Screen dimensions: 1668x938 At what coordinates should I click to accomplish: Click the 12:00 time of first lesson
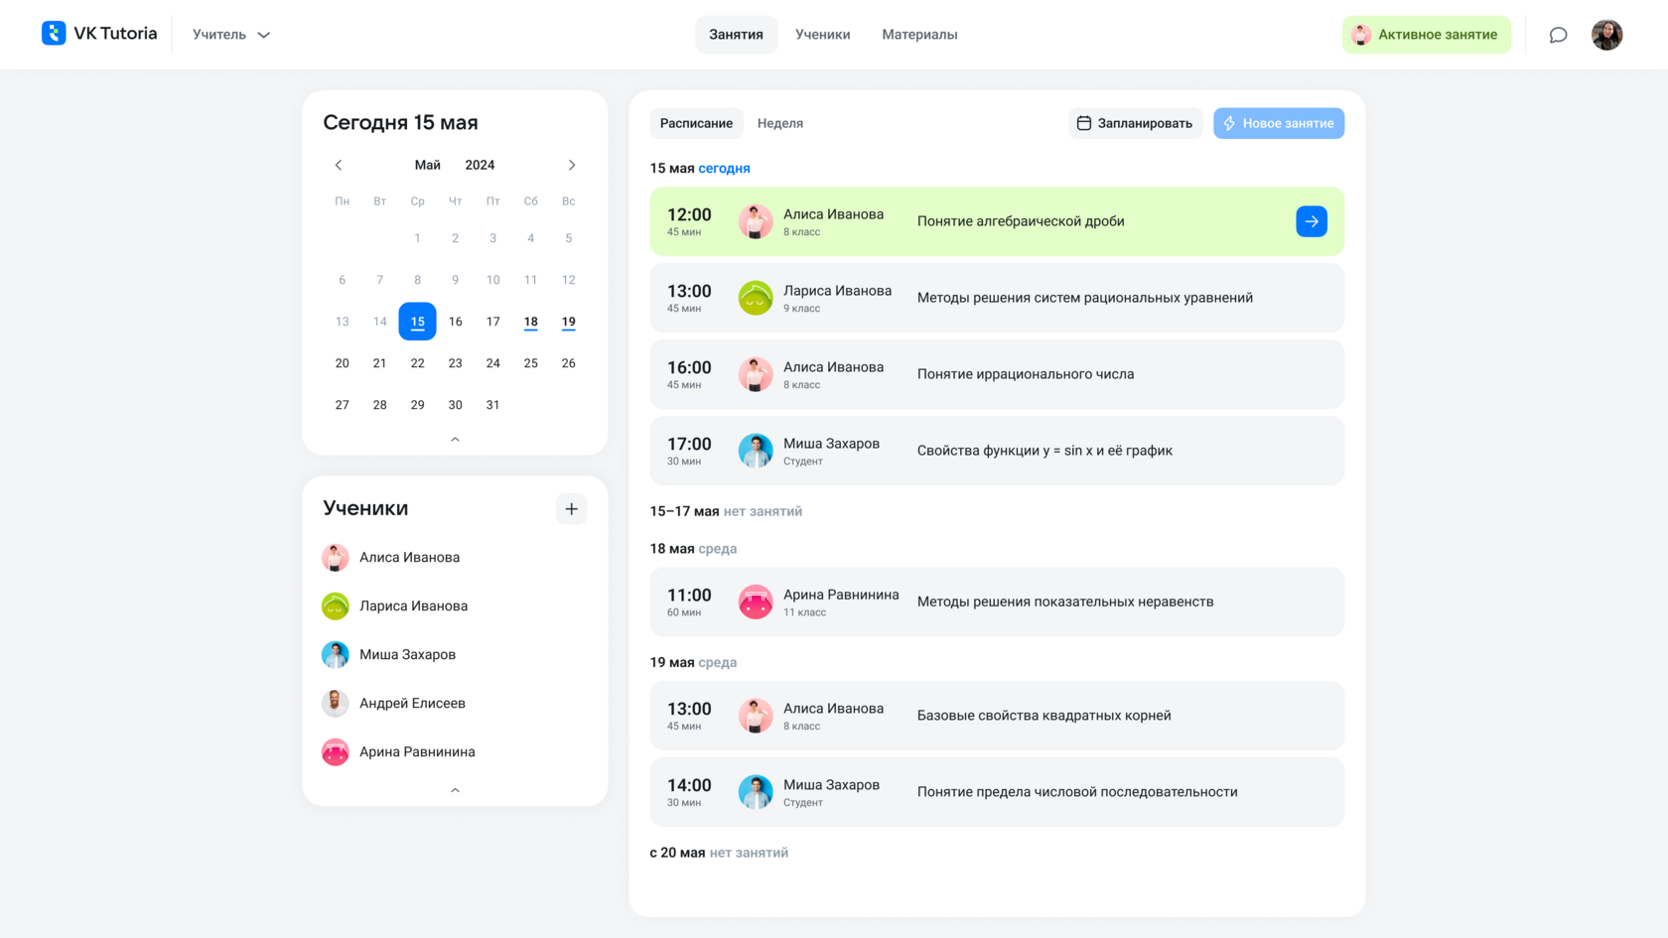click(x=689, y=214)
